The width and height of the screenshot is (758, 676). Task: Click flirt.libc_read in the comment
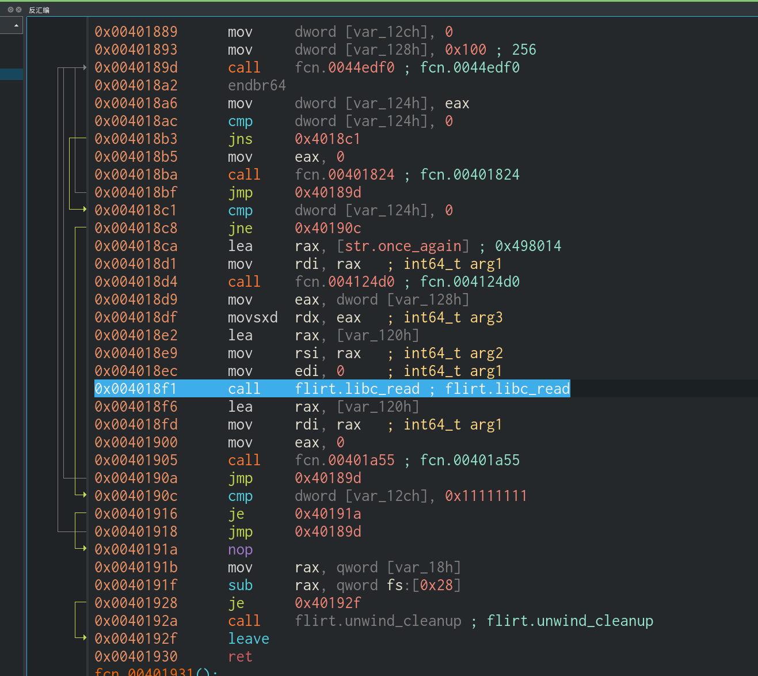pos(507,389)
